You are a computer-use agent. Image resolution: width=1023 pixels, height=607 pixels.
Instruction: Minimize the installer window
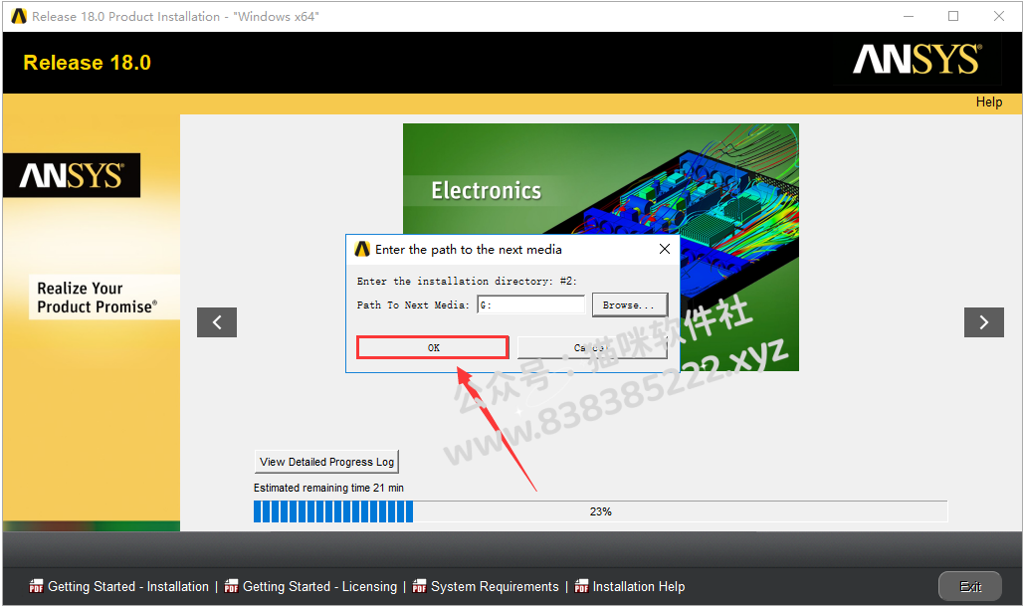[909, 16]
